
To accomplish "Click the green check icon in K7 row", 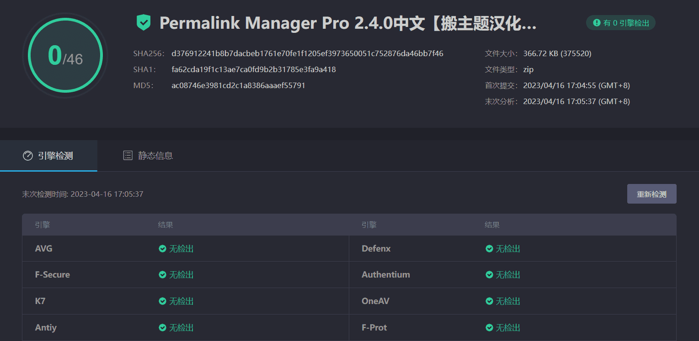I will pyautogui.click(x=162, y=301).
